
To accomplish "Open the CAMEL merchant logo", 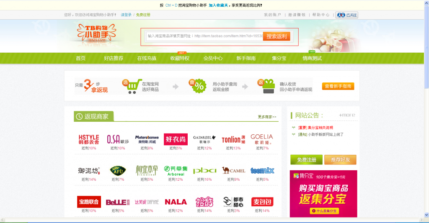I will point(233,171).
